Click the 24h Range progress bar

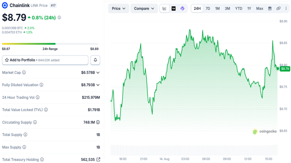[50, 44]
